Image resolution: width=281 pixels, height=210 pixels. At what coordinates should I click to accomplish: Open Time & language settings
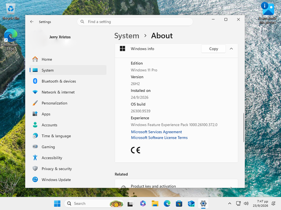click(x=68, y=136)
